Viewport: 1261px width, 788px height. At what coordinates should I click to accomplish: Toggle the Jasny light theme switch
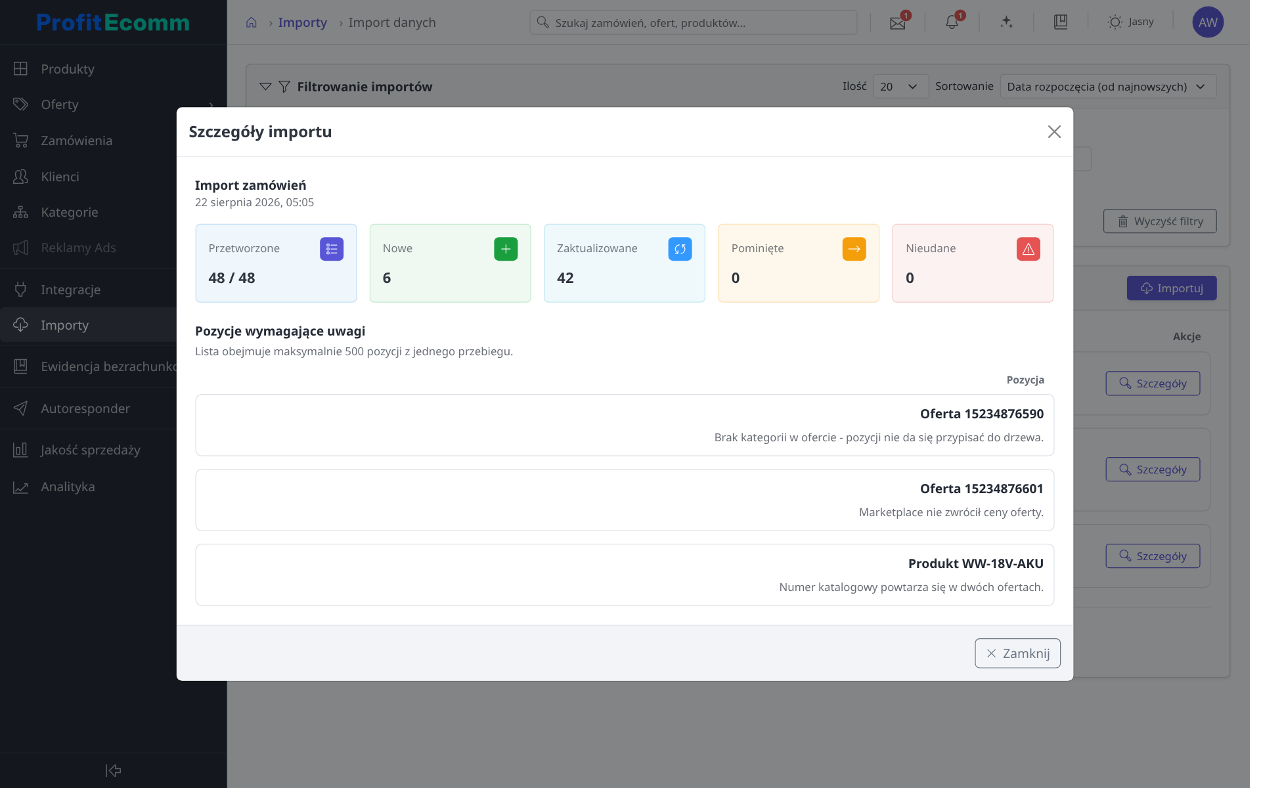click(x=1130, y=22)
